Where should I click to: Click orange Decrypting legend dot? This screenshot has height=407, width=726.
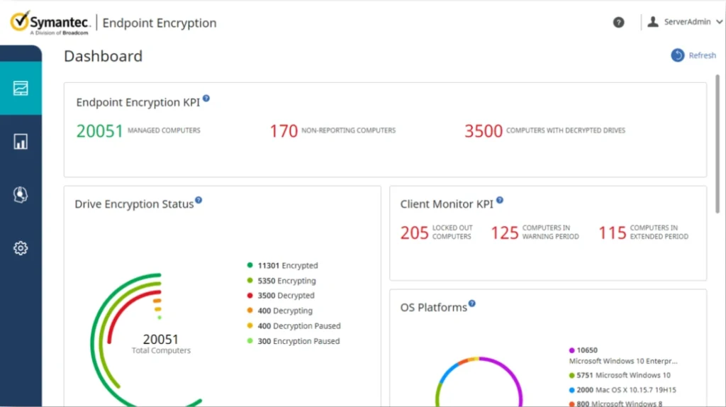(x=250, y=311)
